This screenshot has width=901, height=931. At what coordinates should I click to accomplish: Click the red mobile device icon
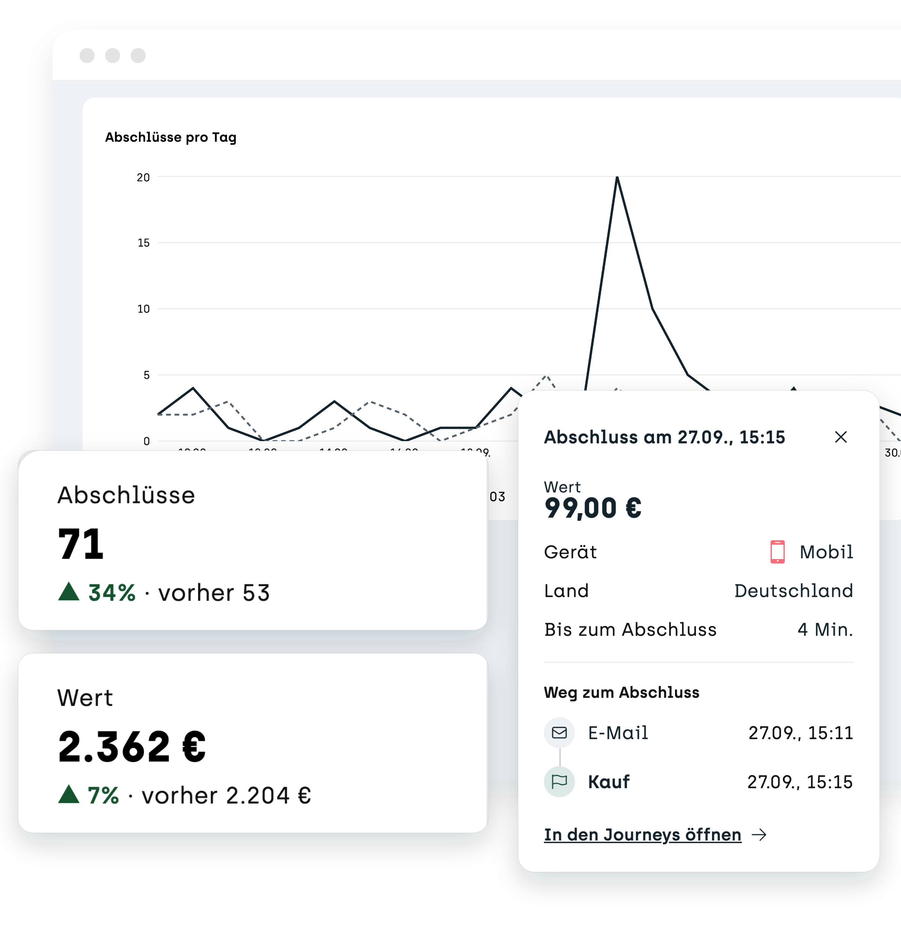pyautogui.click(x=777, y=551)
